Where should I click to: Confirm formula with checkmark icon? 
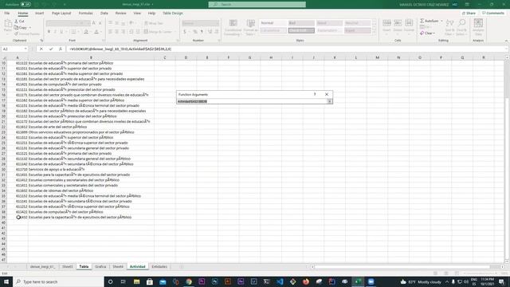(51, 49)
